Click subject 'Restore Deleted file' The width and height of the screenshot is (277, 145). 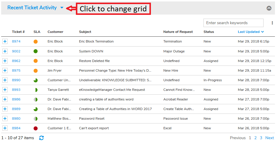[x=94, y=61]
